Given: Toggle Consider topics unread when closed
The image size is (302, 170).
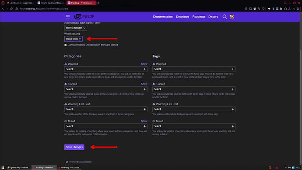Looking at the screenshot, I should [66, 45].
